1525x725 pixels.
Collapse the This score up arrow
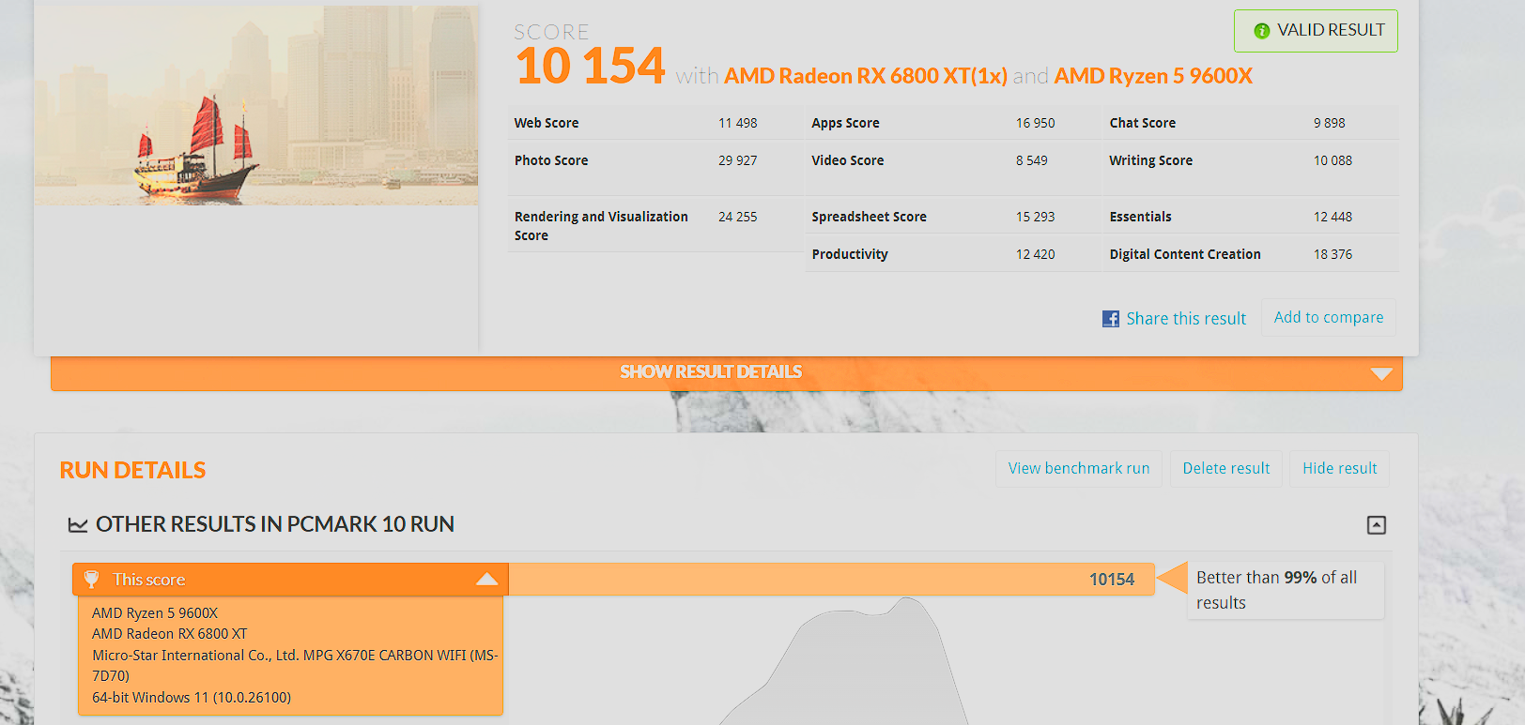[487, 579]
